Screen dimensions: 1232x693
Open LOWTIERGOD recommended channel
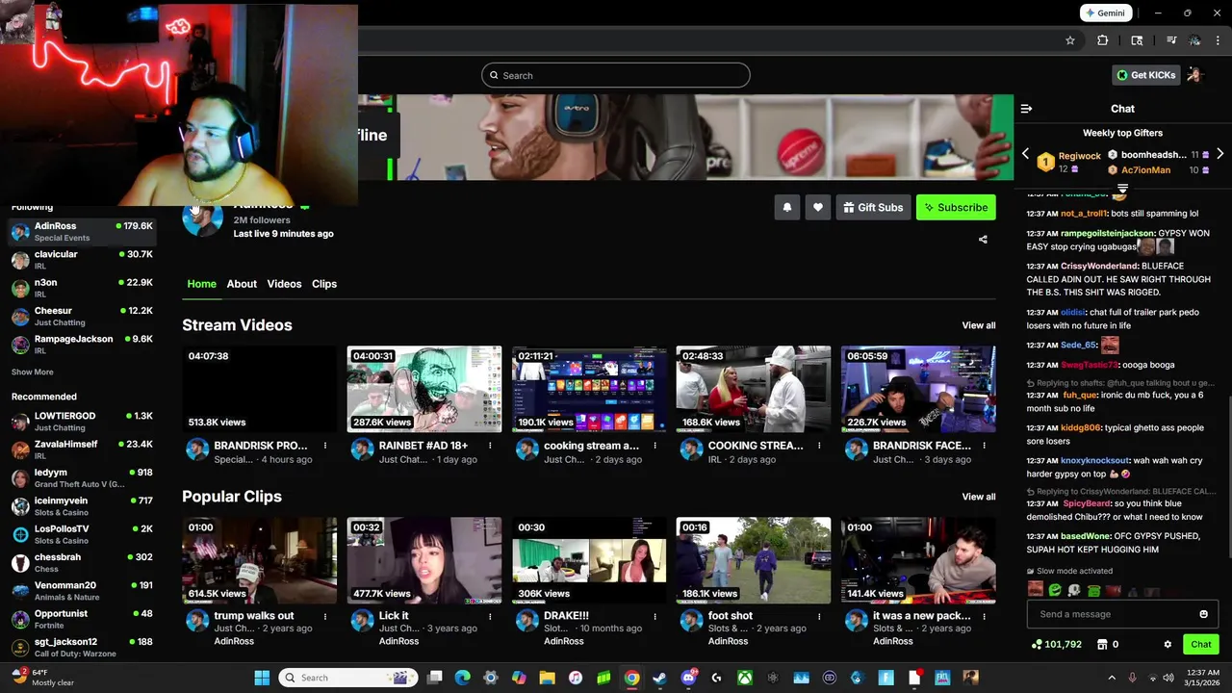(x=82, y=422)
